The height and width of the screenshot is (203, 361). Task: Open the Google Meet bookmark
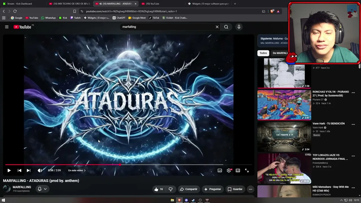(x=137, y=18)
